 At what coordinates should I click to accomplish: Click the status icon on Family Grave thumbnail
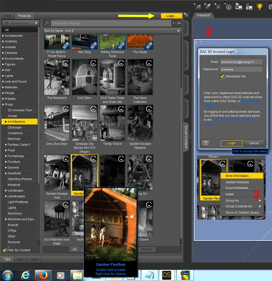click(121, 109)
